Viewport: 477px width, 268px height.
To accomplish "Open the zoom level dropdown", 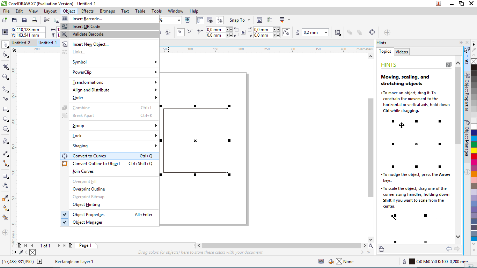I will 179,20.
